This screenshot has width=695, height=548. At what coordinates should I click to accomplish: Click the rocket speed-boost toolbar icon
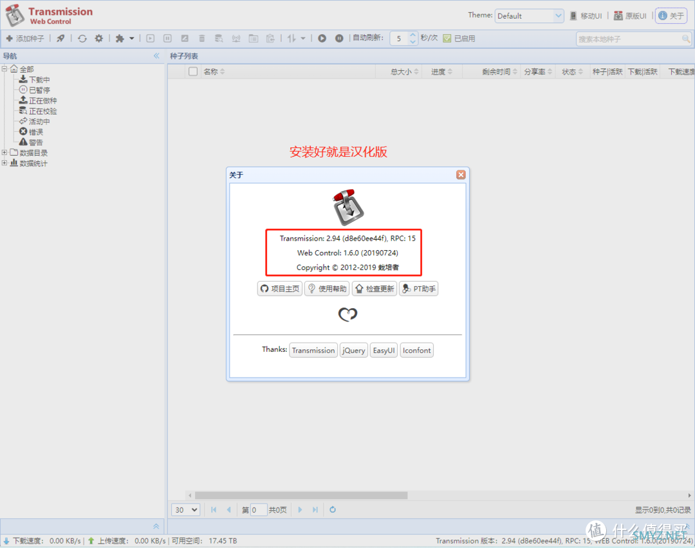click(x=60, y=39)
